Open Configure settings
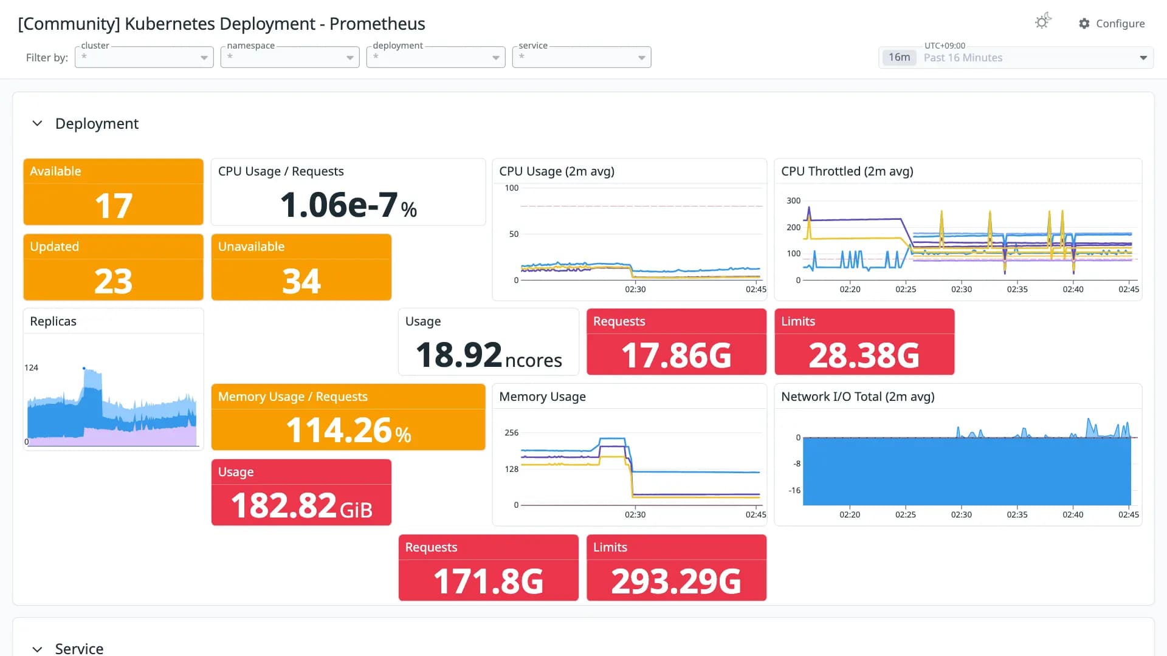Image resolution: width=1167 pixels, height=656 pixels. 1112,24
